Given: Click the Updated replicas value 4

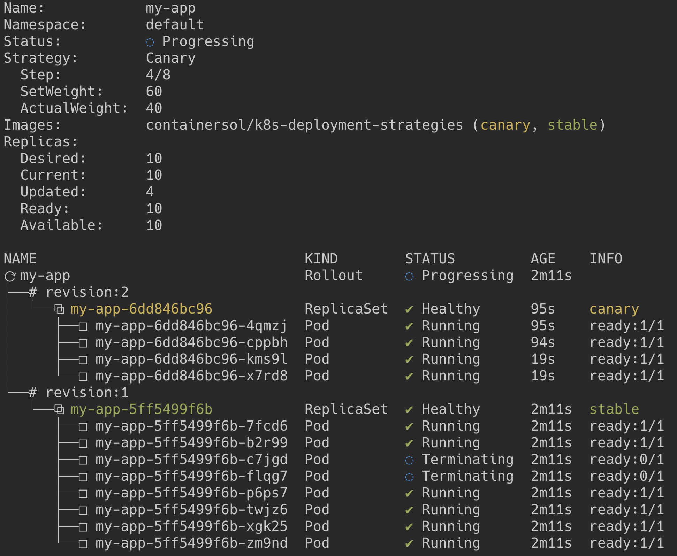Looking at the screenshot, I should click(150, 192).
